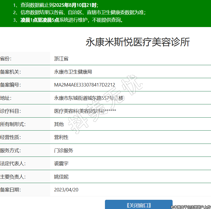211x209 pixels.
Task: Click the 凌晨1点至凌晨5点 maintenance notice
Action: (x=40, y=20)
